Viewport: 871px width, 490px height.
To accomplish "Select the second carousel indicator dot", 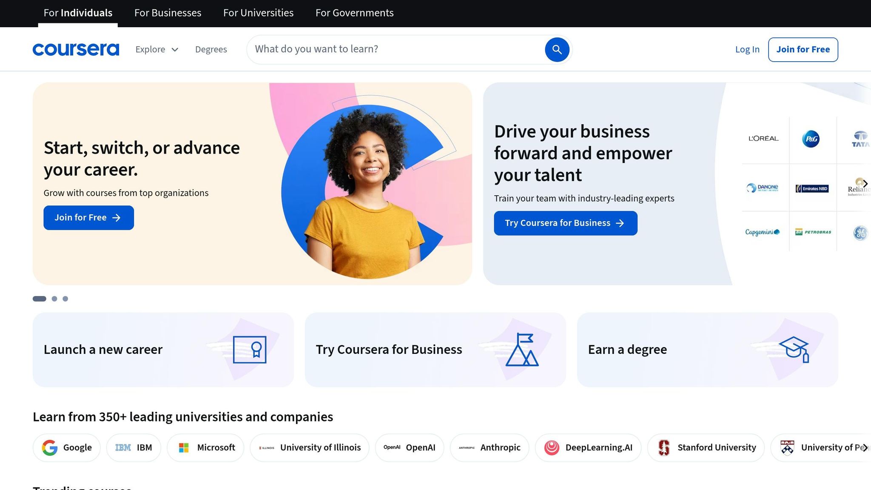I will pos(54,299).
